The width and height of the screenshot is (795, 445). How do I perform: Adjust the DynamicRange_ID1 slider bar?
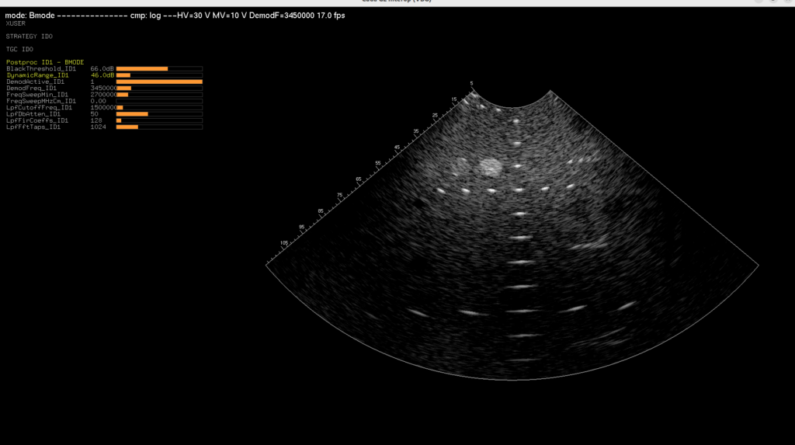[x=159, y=75]
